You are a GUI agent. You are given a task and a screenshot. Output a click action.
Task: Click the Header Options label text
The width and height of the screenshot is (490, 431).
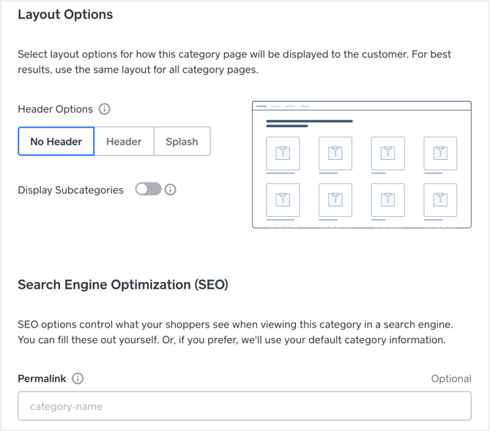pyautogui.click(x=55, y=109)
